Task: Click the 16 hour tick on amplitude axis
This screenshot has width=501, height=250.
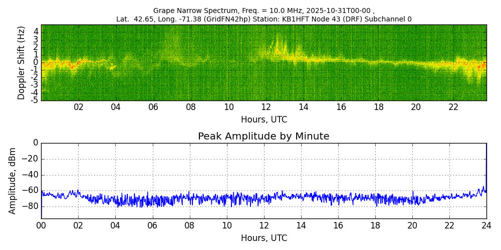Action: pyautogui.click(x=338, y=225)
